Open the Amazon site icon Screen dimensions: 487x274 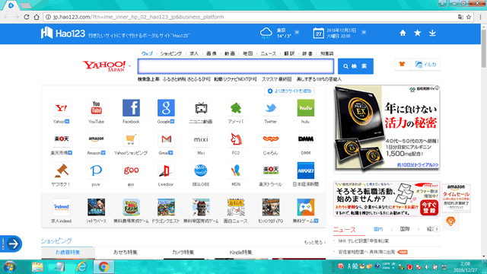tap(96, 139)
